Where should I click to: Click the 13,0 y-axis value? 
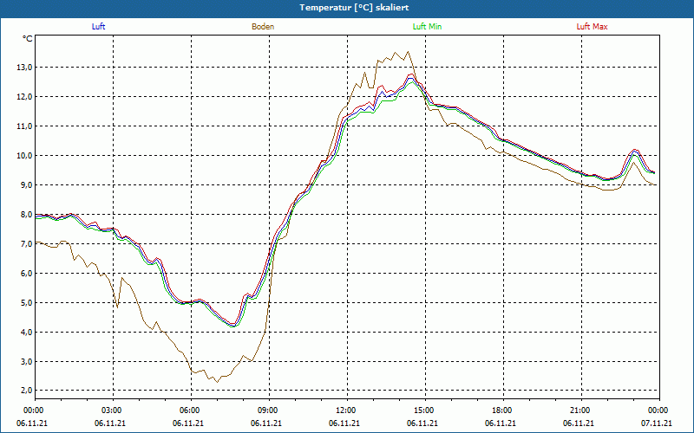[24, 68]
